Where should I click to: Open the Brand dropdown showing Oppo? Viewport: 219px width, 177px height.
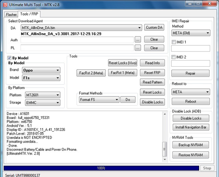pos(41,70)
